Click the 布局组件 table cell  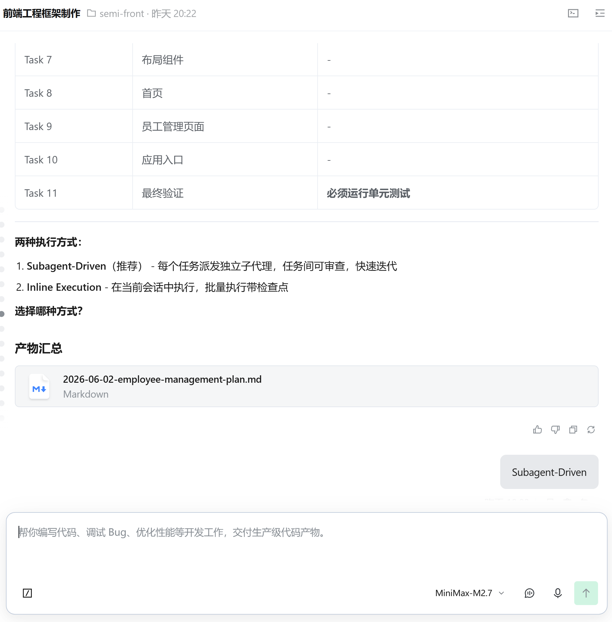[x=225, y=60]
